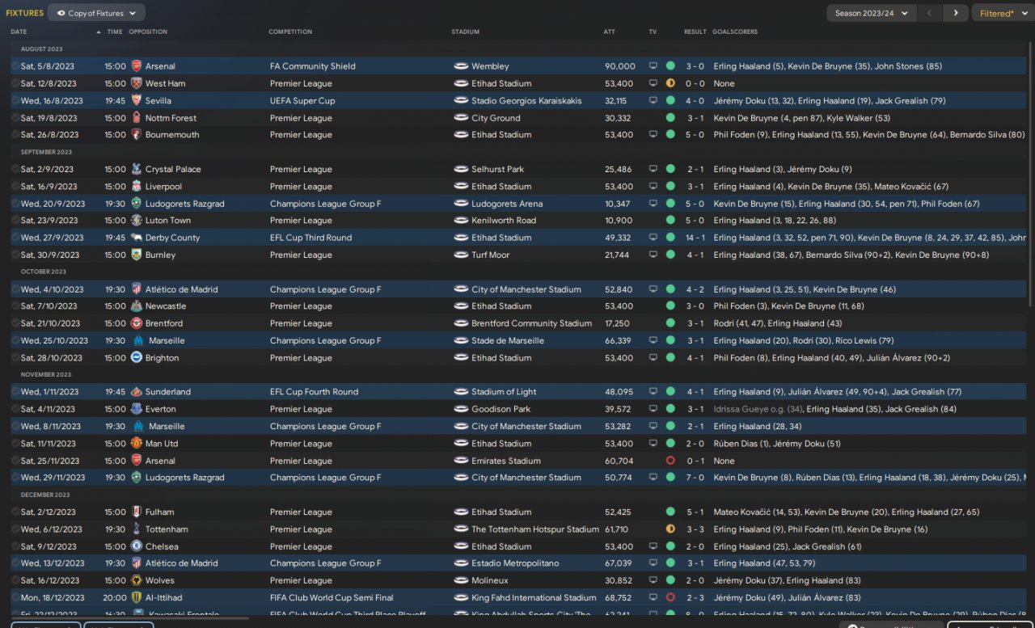Click the Bournemouth club badge
Screen dimensions: 1035x628
[137, 135]
